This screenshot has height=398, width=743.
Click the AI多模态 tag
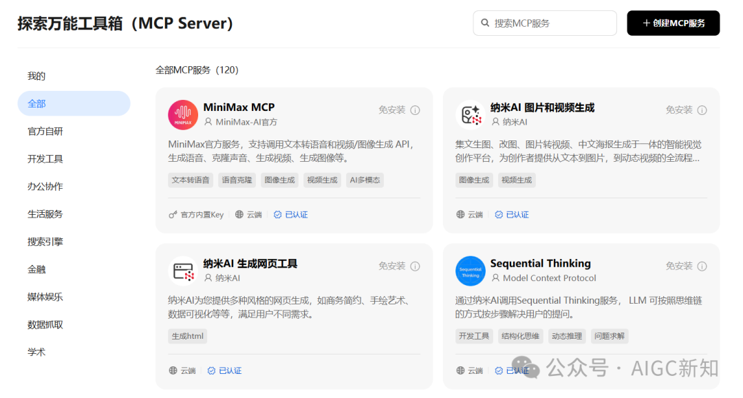pos(365,180)
